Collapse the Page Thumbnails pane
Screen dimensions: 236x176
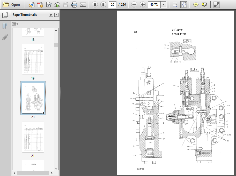(x=51, y=15)
